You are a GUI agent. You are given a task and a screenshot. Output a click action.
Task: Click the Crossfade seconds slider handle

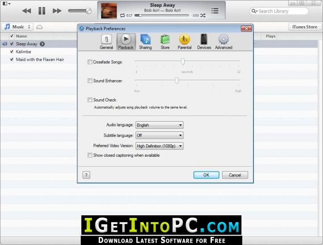[183, 61]
